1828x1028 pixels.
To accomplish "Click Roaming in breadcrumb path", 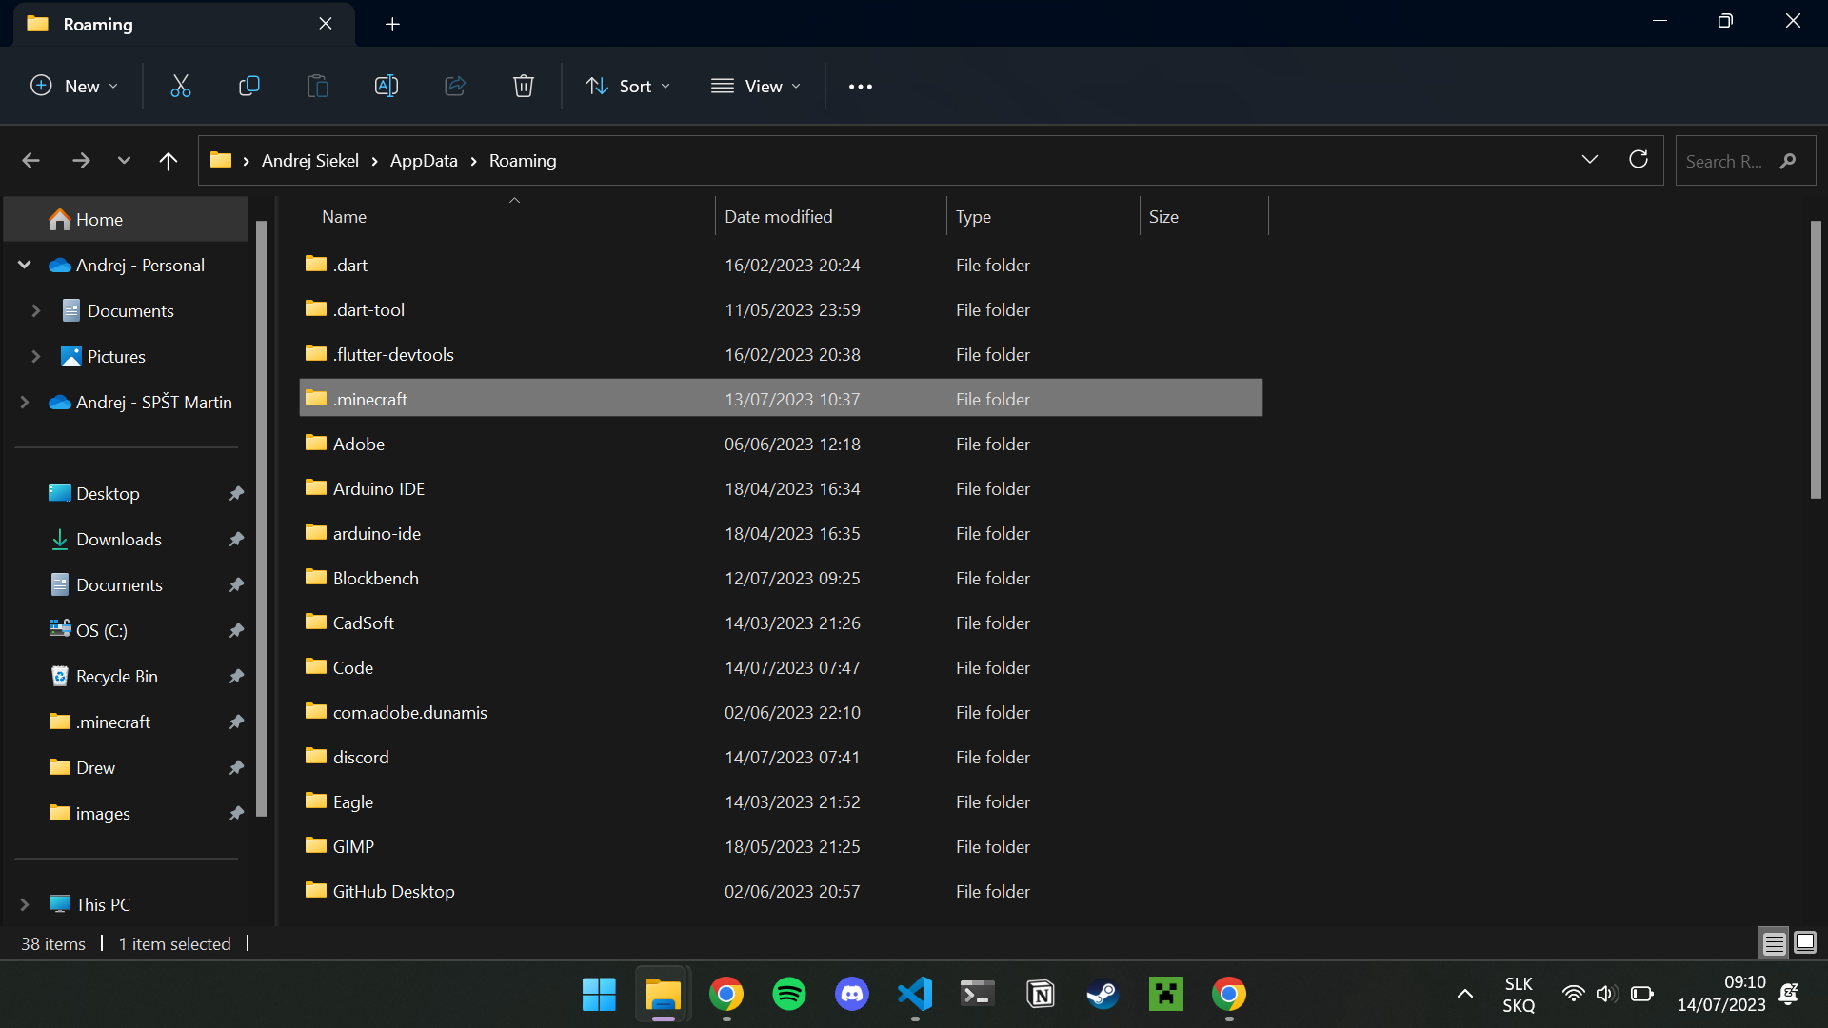I will click(x=523, y=161).
